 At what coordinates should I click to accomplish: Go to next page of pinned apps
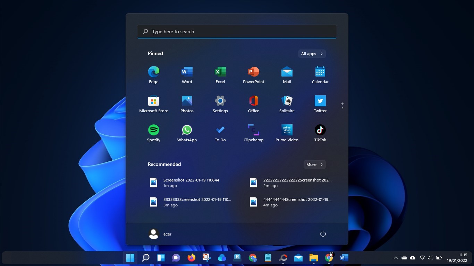click(x=342, y=108)
